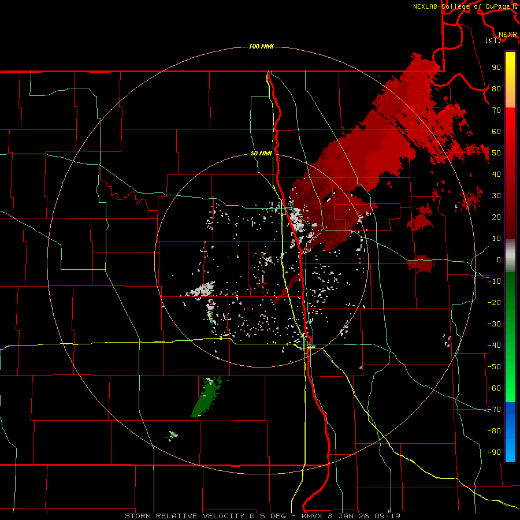The image size is (520, 520).
Task: Select the -50 value on velocity scale
Action: pyautogui.click(x=494, y=367)
